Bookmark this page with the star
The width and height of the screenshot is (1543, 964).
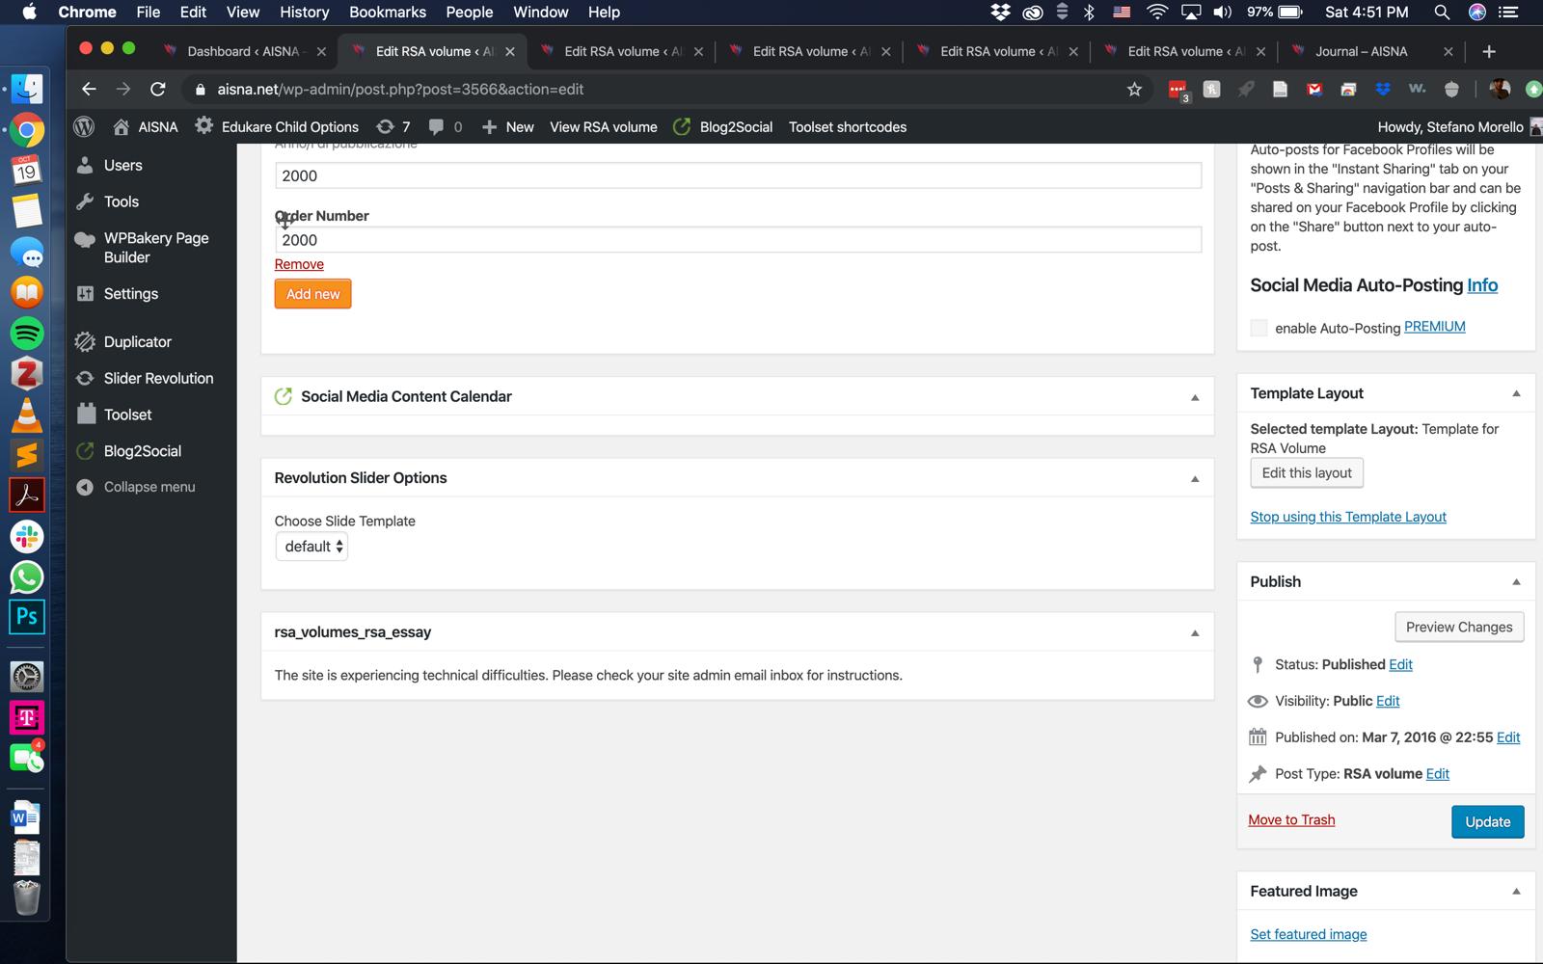(1134, 90)
